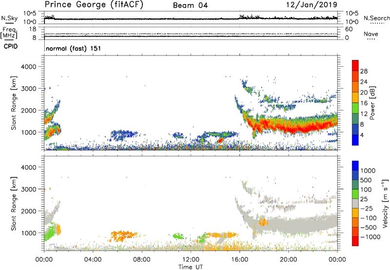Click the light green segment of the Power colorbar
The height and width of the screenshot is (270, 390).
click(355, 108)
